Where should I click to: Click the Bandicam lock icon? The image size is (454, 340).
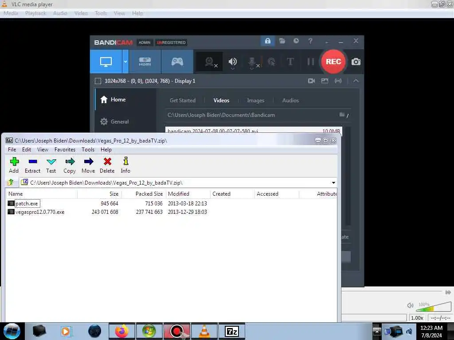click(x=267, y=41)
